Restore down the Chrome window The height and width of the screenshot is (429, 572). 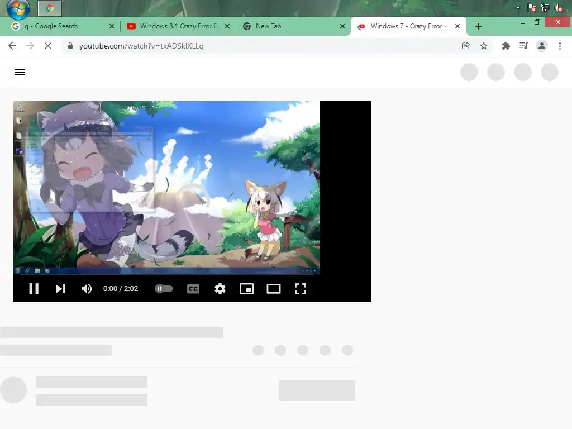[537, 22]
